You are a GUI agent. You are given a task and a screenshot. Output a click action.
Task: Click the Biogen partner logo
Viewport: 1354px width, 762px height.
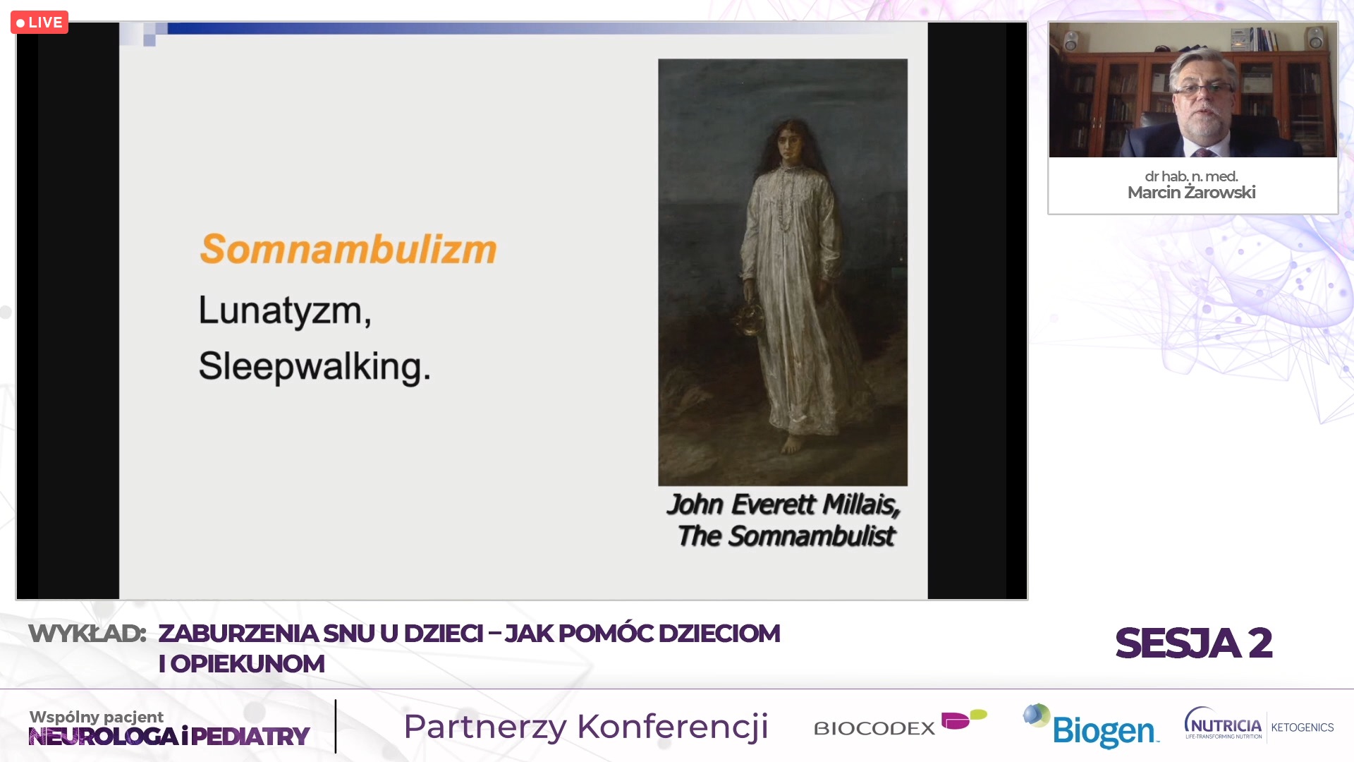1090,726
